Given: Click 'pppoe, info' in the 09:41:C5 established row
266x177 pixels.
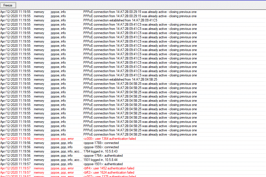Looking at the screenshot, I should click(x=58, y=20).
